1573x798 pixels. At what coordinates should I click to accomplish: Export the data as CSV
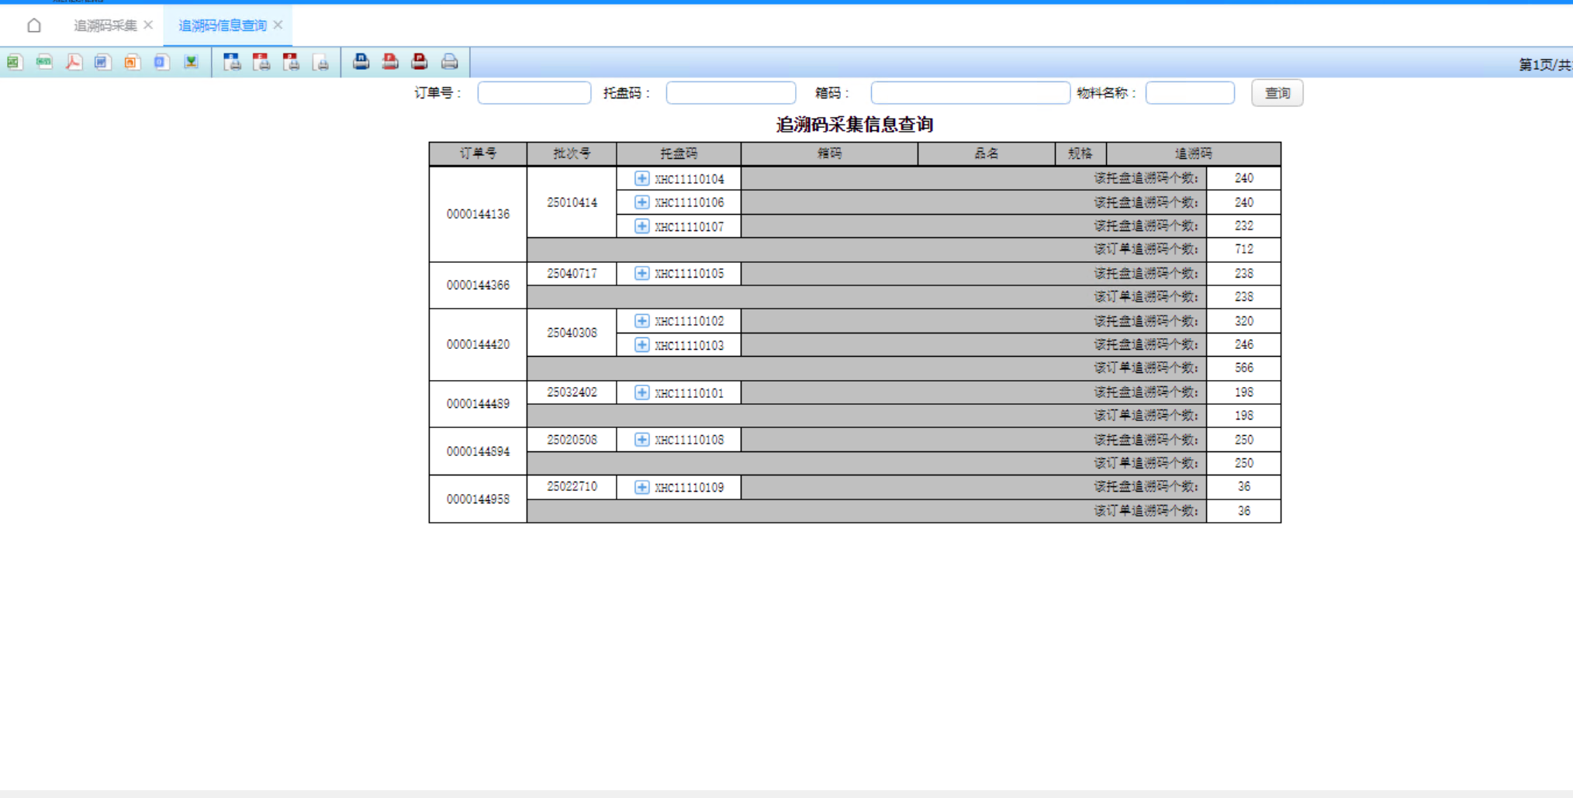pyautogui.click(x=44, y=62)
